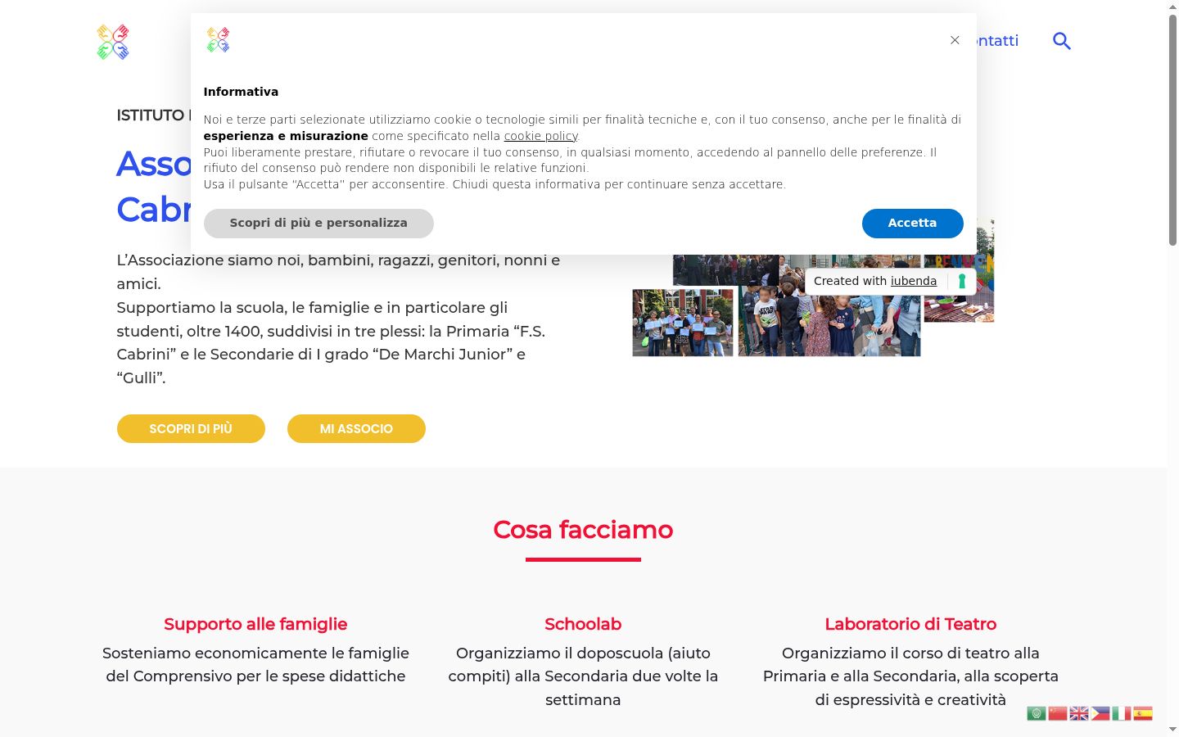Click the page scrollbar thumb
The height and width of the screenshot is (737, 1179).
tap(1172, 129)
